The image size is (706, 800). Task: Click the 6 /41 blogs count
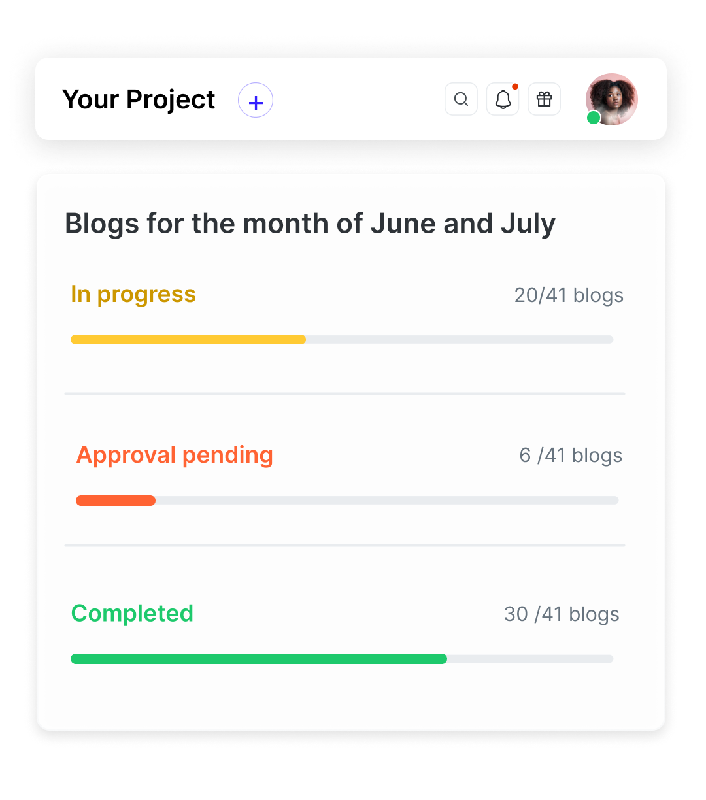571,456
